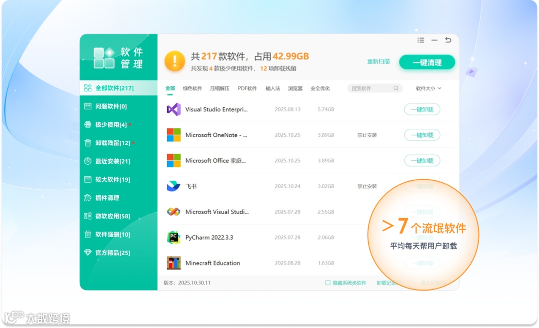This screenshot has width=539, height=328.
Task: Click the 5.74GB size value
Action: pyautogui.click(x=326, y=109)
